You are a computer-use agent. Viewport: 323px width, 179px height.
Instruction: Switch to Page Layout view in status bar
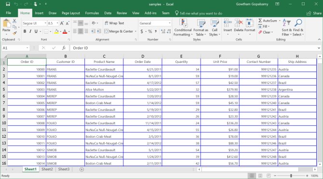[260, 176]
